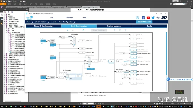The width and height of the screenshot is (193, 108).
Task: Switch to Pinout & Configuration tab
Action: point(43,26)
